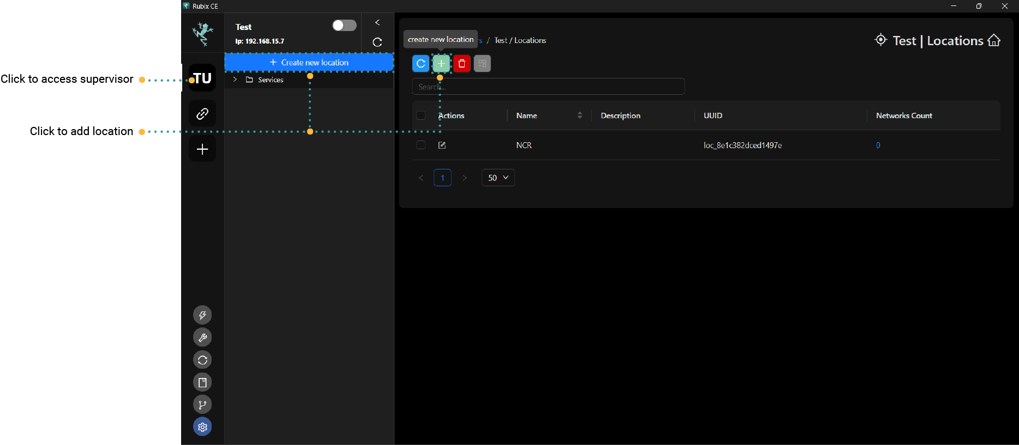Go to the next page arrow
The height and width of the screenshot is (445, 1019).
(464, 178)
